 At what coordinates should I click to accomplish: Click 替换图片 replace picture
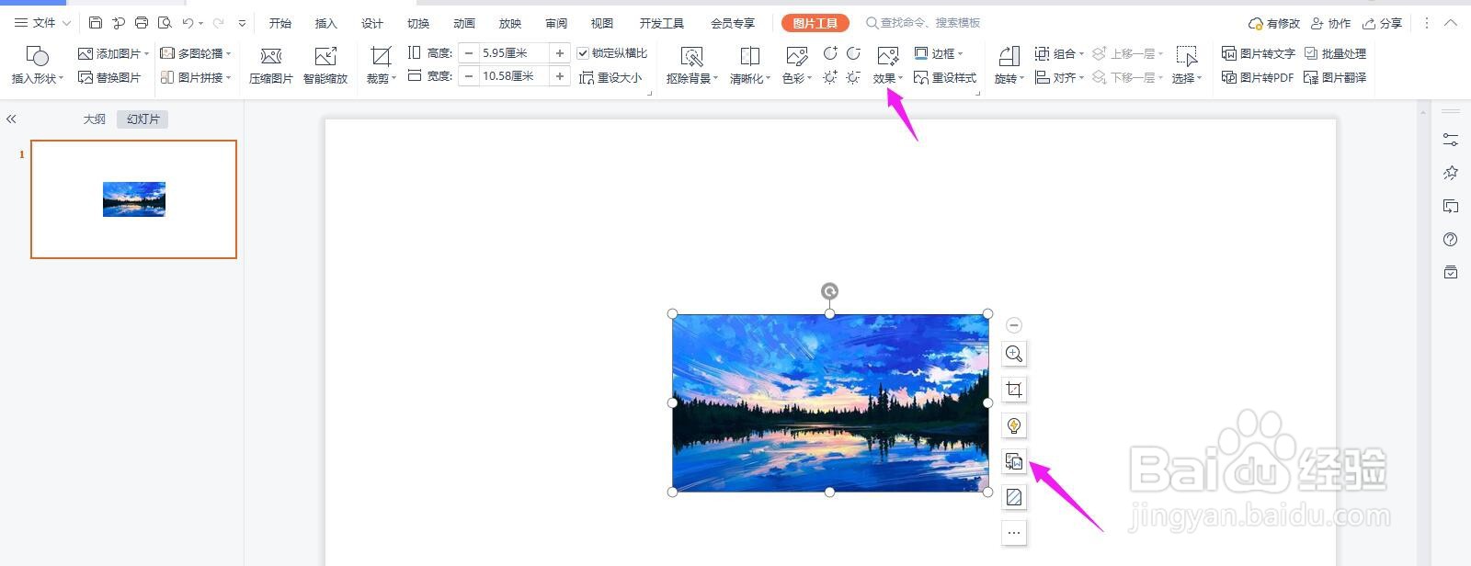tap(109, 78)
